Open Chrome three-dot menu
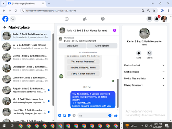This screenshot has height=129, width=172. point(168,11)
